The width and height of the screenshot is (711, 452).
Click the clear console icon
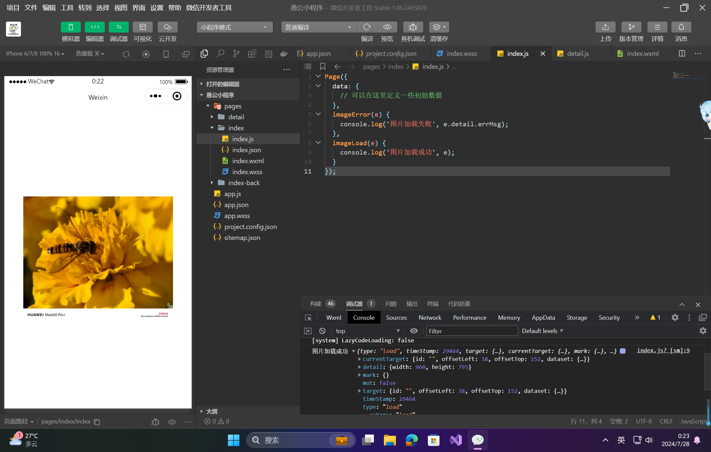coord(322,331)
